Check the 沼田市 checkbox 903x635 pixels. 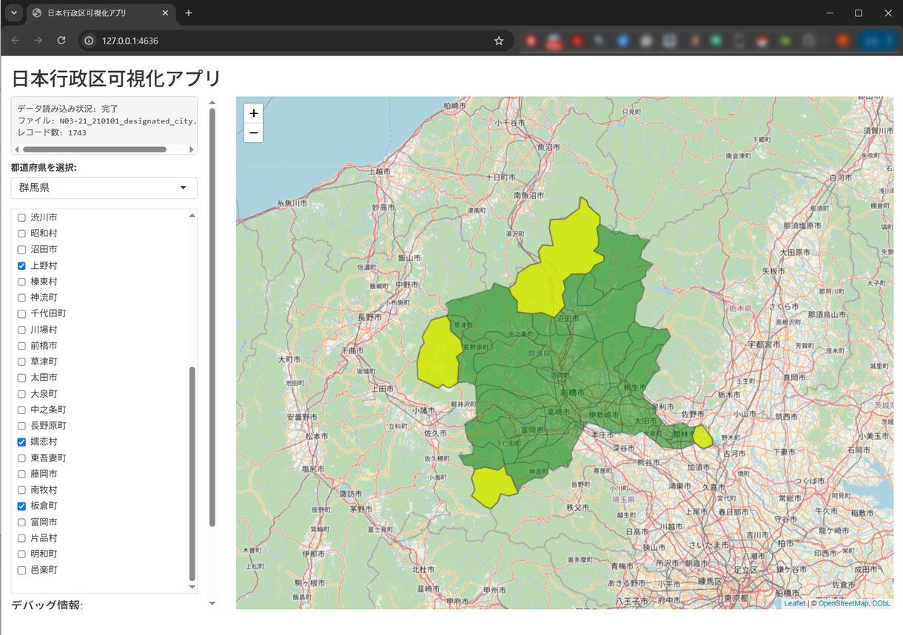coord(21,250)
